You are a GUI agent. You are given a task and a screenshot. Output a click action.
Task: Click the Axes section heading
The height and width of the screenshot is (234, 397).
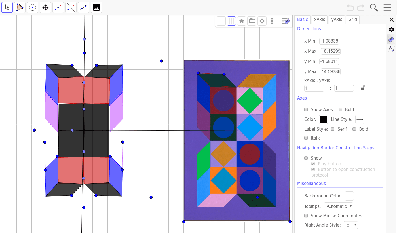(x=302, y=98)
